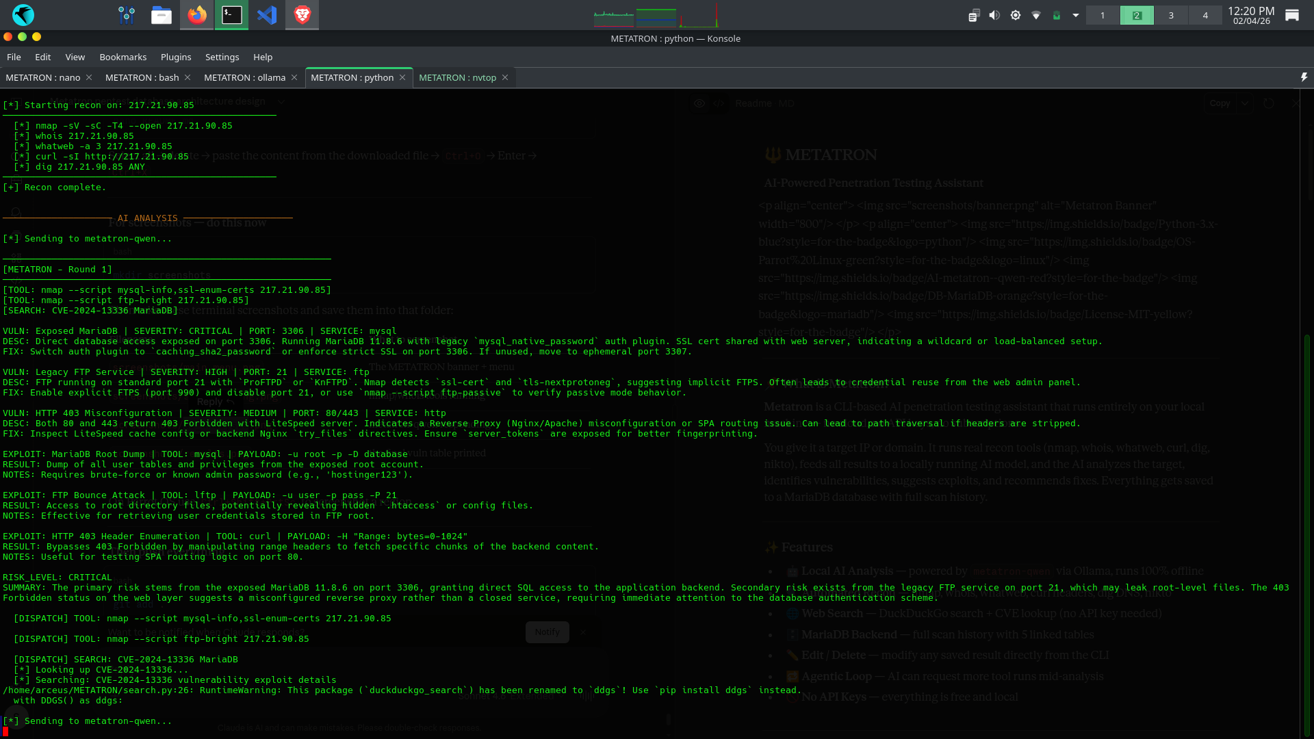Switch to virtual desktop 4
The height and width of the screenshot is (739, 1314).
coord(1205,15)
